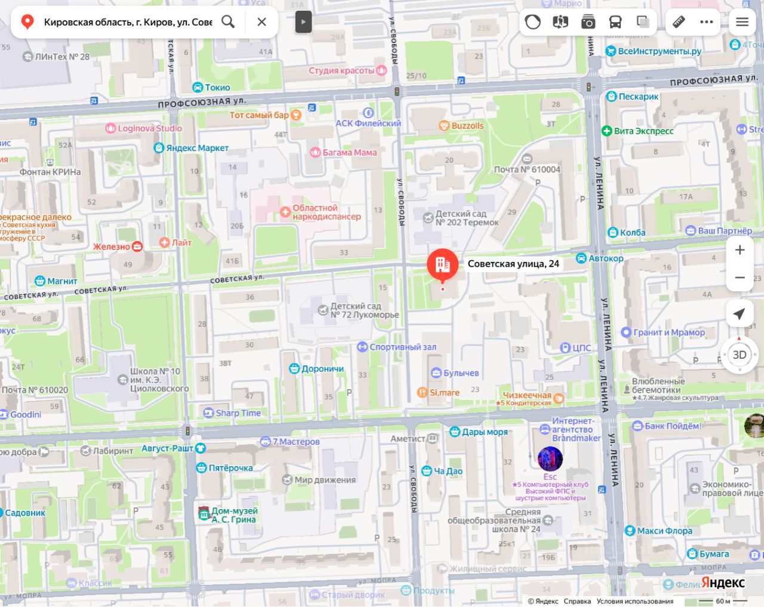Viewport: 764px width, 607px height.
Task: Open the Условия использования link
Action: point(635,601)
